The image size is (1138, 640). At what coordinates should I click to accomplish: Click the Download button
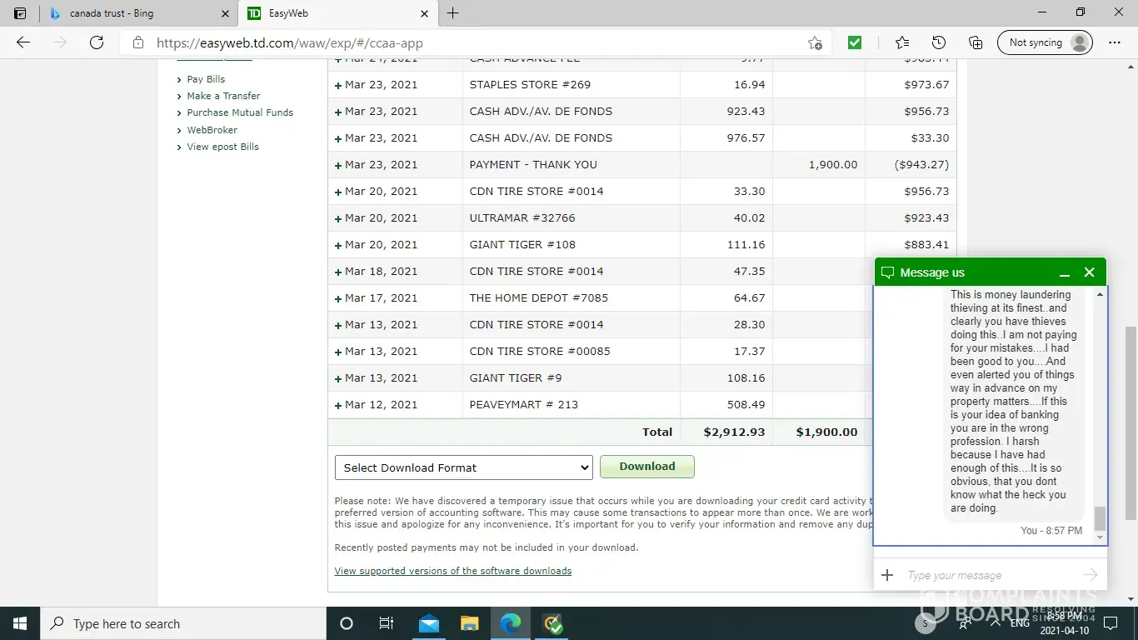click(647, 467)
